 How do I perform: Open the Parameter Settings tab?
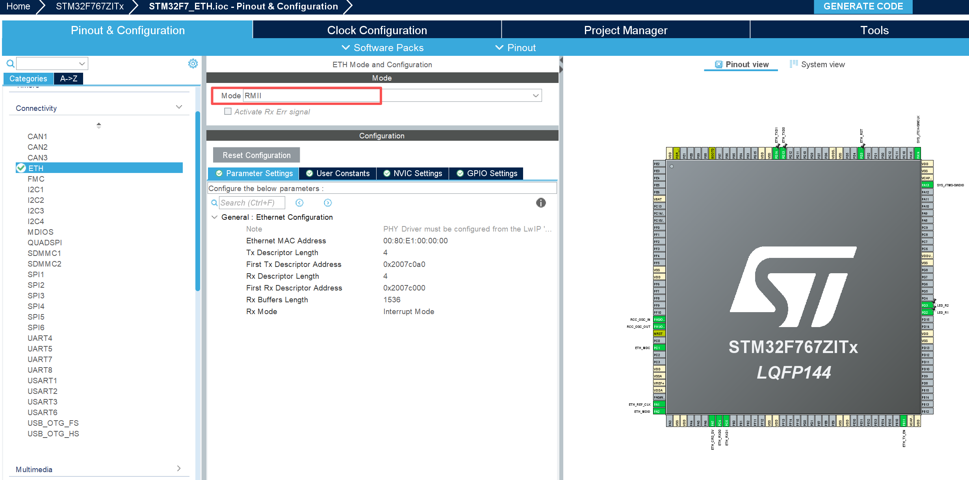pos(254,173)
